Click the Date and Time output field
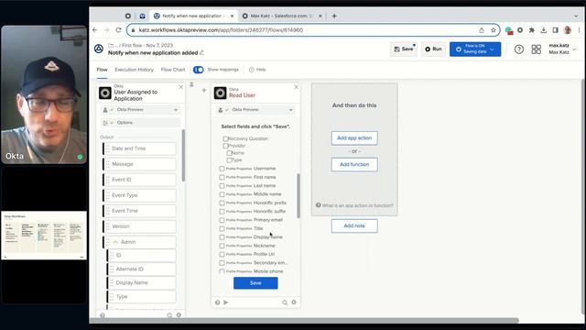The image size is (586, 330). 139,148
